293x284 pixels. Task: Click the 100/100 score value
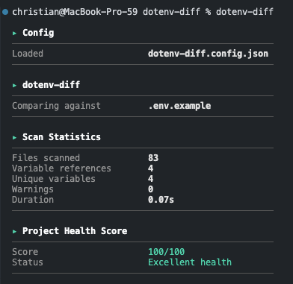click(167, 252)
